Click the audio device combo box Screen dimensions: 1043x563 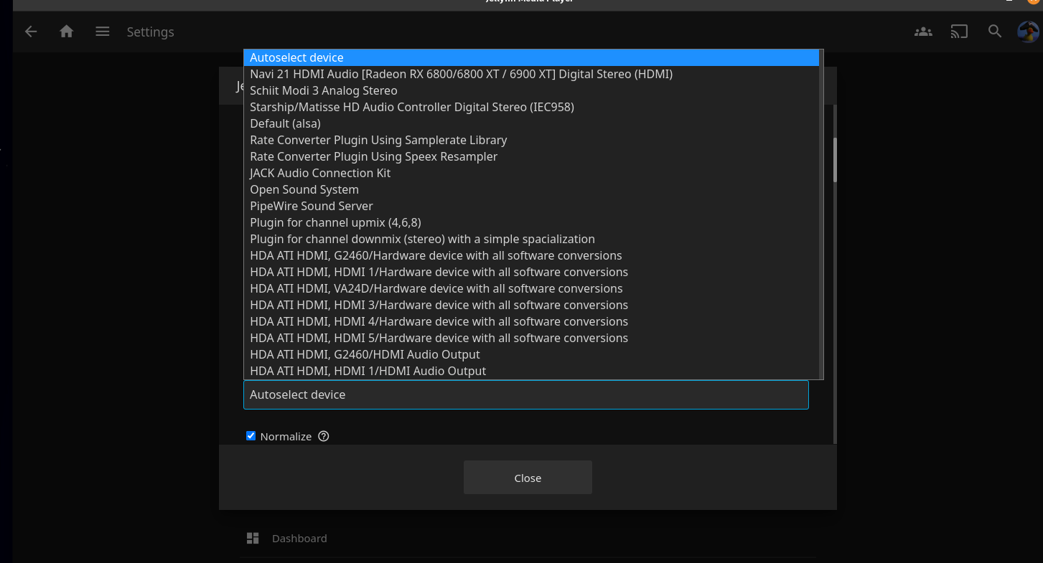click(525, 394)
